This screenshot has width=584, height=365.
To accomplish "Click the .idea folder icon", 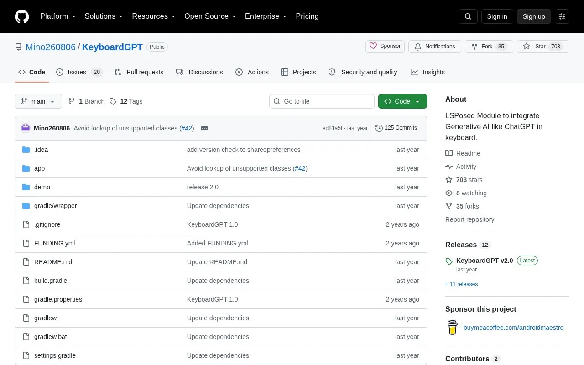I will pos(26,150).
